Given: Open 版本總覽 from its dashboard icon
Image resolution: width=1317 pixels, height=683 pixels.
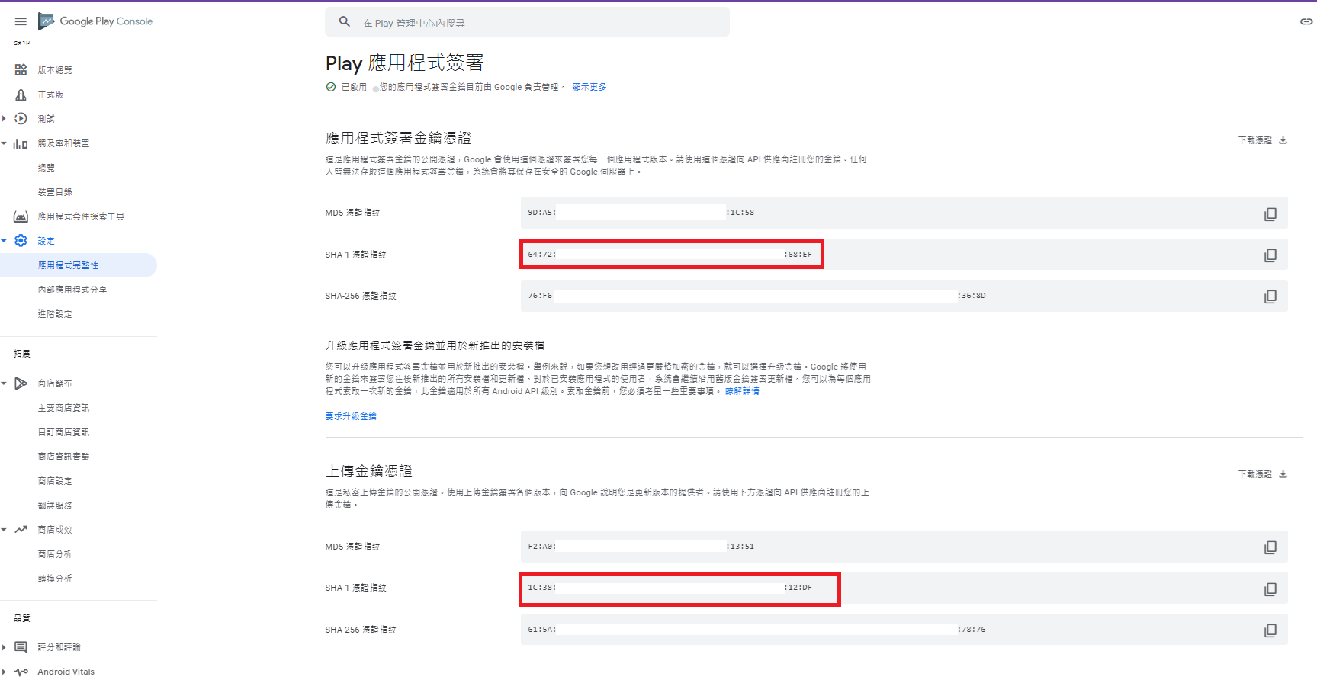Looking at the screenshot, I should [x=21, y=69].
